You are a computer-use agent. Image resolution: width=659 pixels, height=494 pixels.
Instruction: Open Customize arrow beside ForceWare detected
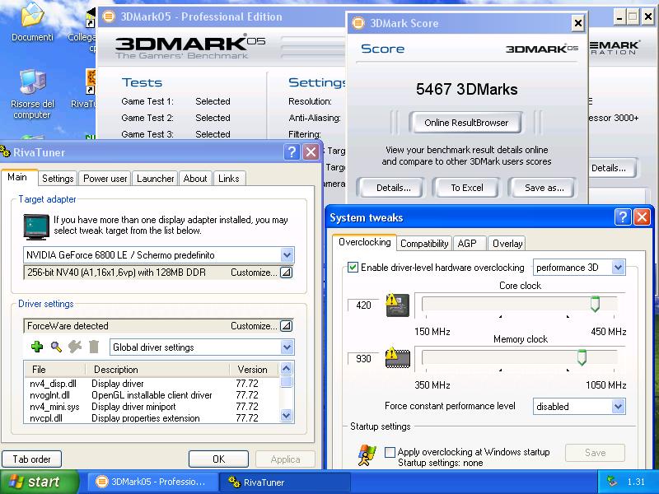[x=286, y=326]
